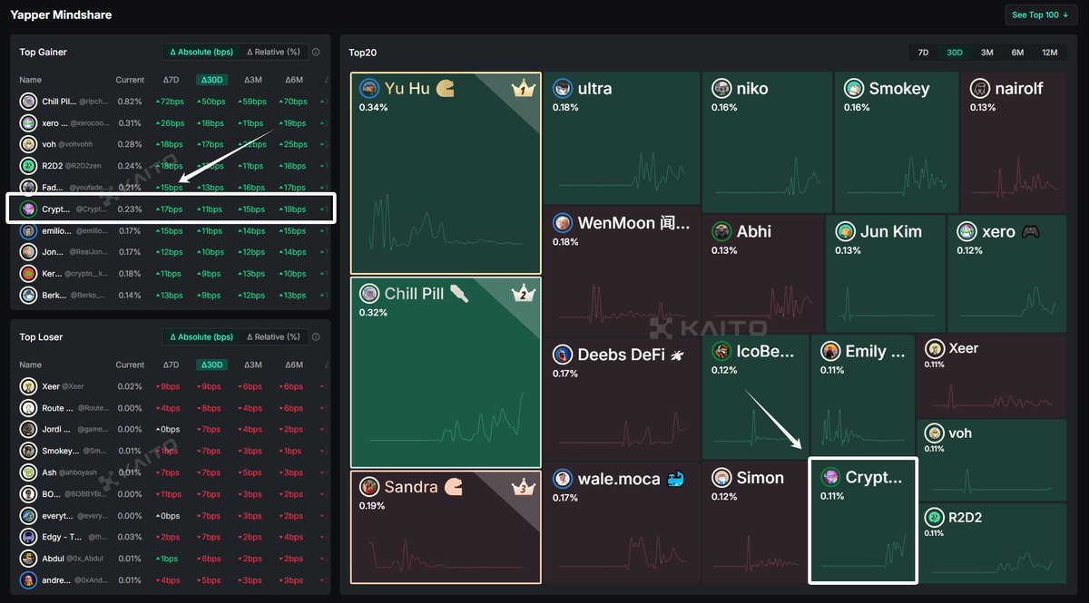1089x603 pixels.
Task: Click the R2D2 name in the Top20 treemap
Action: coord(966,518)
